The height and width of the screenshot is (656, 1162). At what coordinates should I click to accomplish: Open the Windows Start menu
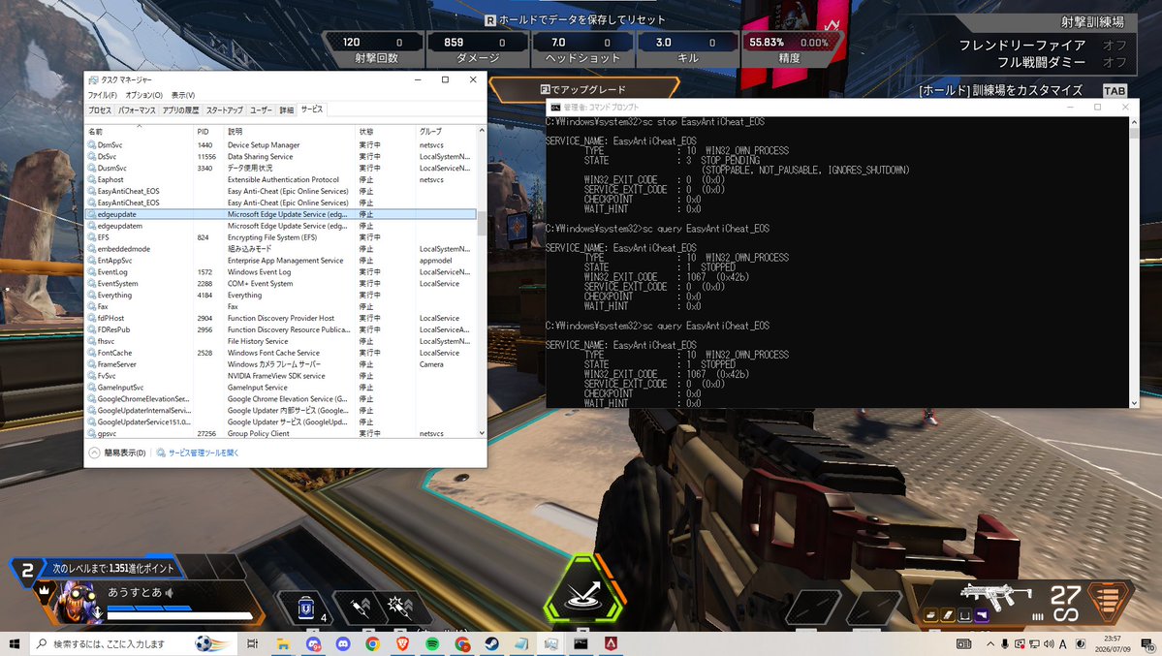pos(14,643)
